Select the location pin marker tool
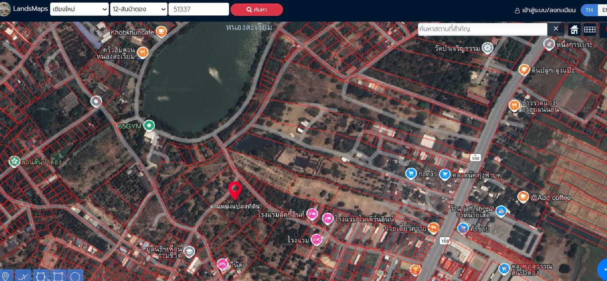607x281 pixels. point(5,276)
